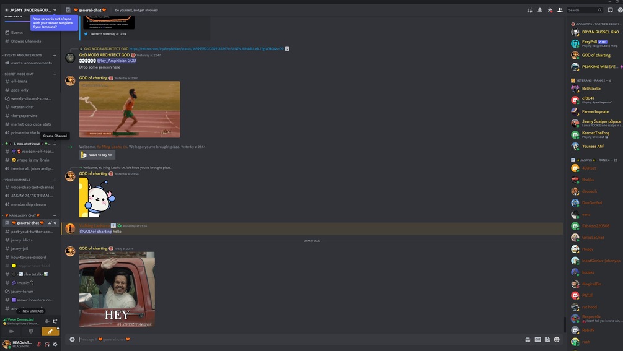Collapse the SECRET MODS CHAT category

tap(19, 74)
